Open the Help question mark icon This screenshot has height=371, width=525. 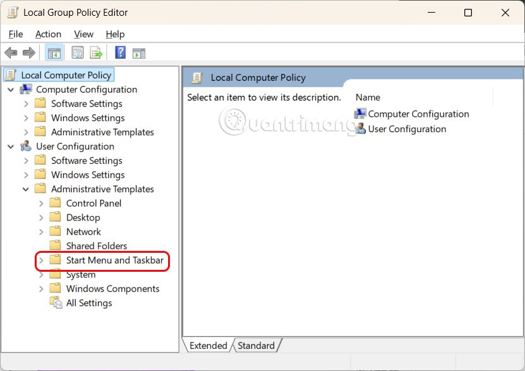(120, 52)
